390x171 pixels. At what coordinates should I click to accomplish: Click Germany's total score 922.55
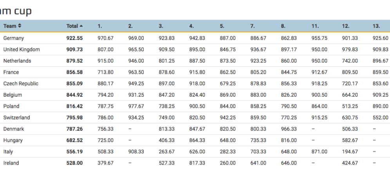click(74, 38)
